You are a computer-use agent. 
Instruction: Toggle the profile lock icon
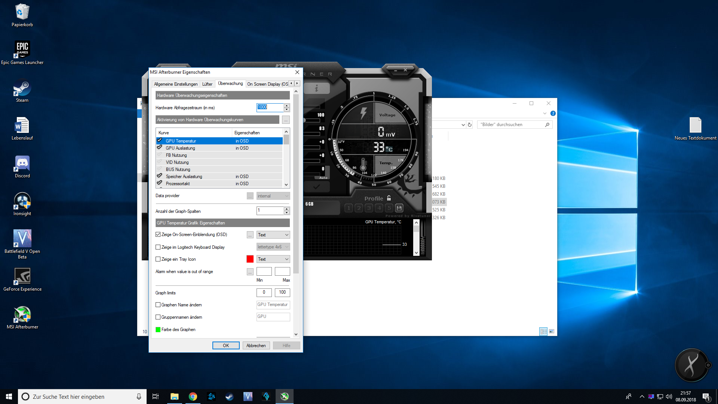point(389,198)
